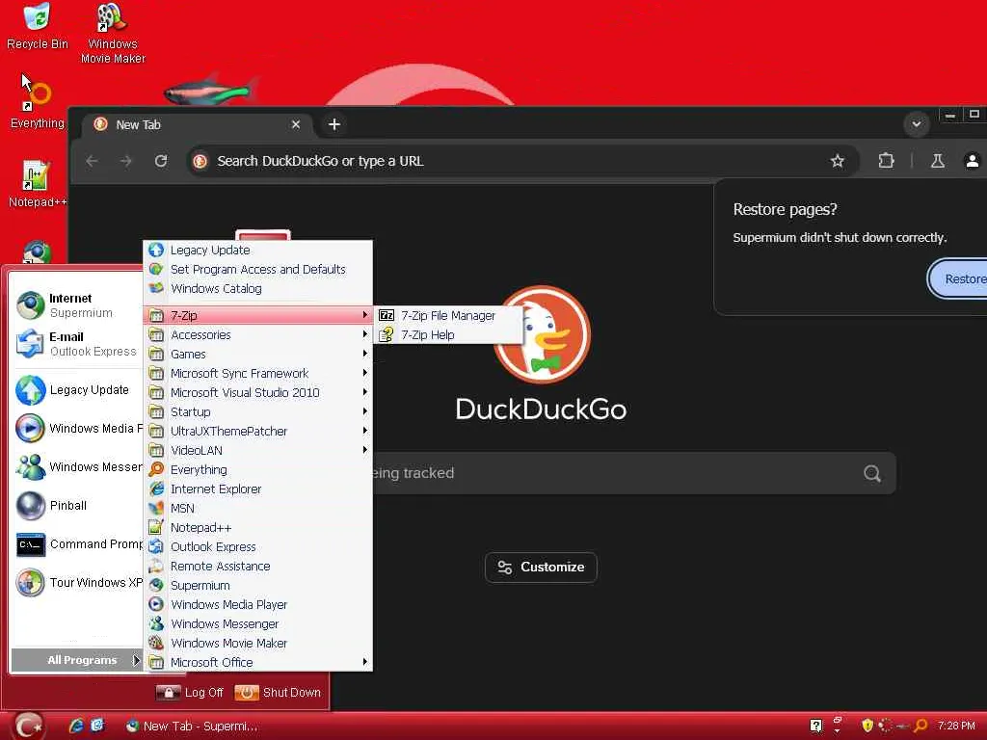987x740 pixels.
Task: Open Windows Movie Maker desktop shortcut
Action: (x=113, y=34)
